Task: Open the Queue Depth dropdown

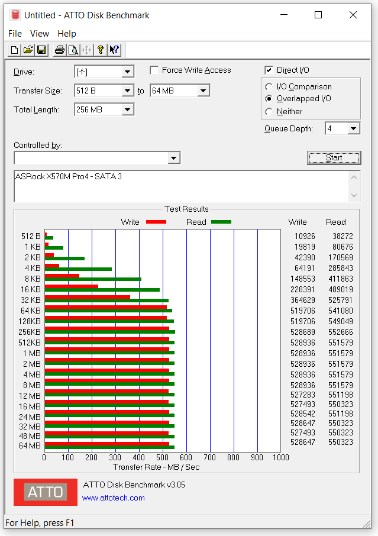Action: tap(354, 128)
